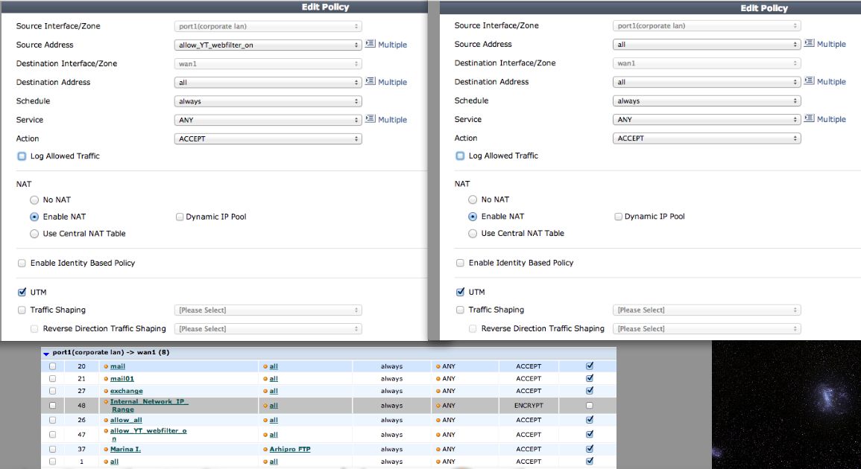This screenshot has height=469, width=861.
Task: Click policy ID 37 cell
Action: 81,449
